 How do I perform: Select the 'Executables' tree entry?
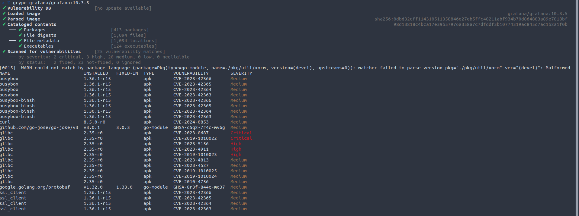point(39,46)
